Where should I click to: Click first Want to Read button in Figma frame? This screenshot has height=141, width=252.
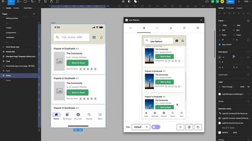pyautogui.click(x=78, y=63)
